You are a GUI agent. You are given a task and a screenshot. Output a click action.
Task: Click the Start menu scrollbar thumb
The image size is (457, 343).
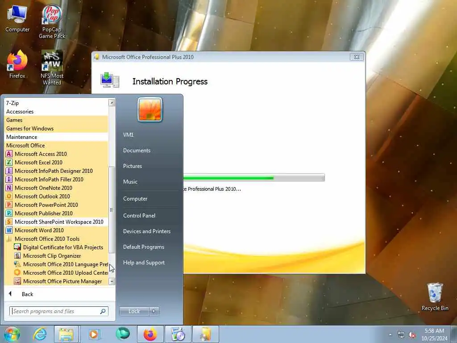pyautogui.click(x=112, y=210)
